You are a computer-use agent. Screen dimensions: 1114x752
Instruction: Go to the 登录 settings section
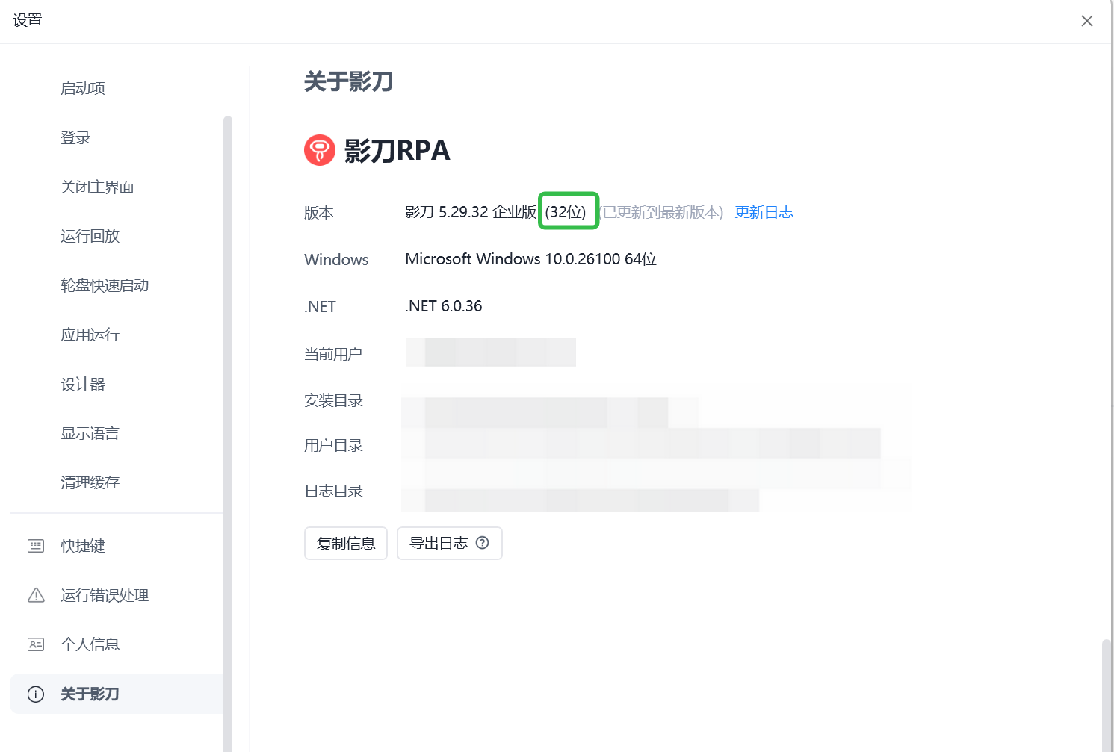point(75,137)
